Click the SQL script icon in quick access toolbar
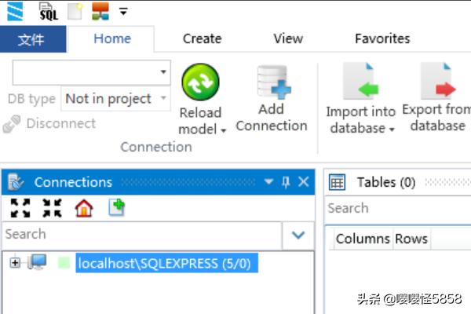This screenshot has width=471, height=314. coord(48,11)
